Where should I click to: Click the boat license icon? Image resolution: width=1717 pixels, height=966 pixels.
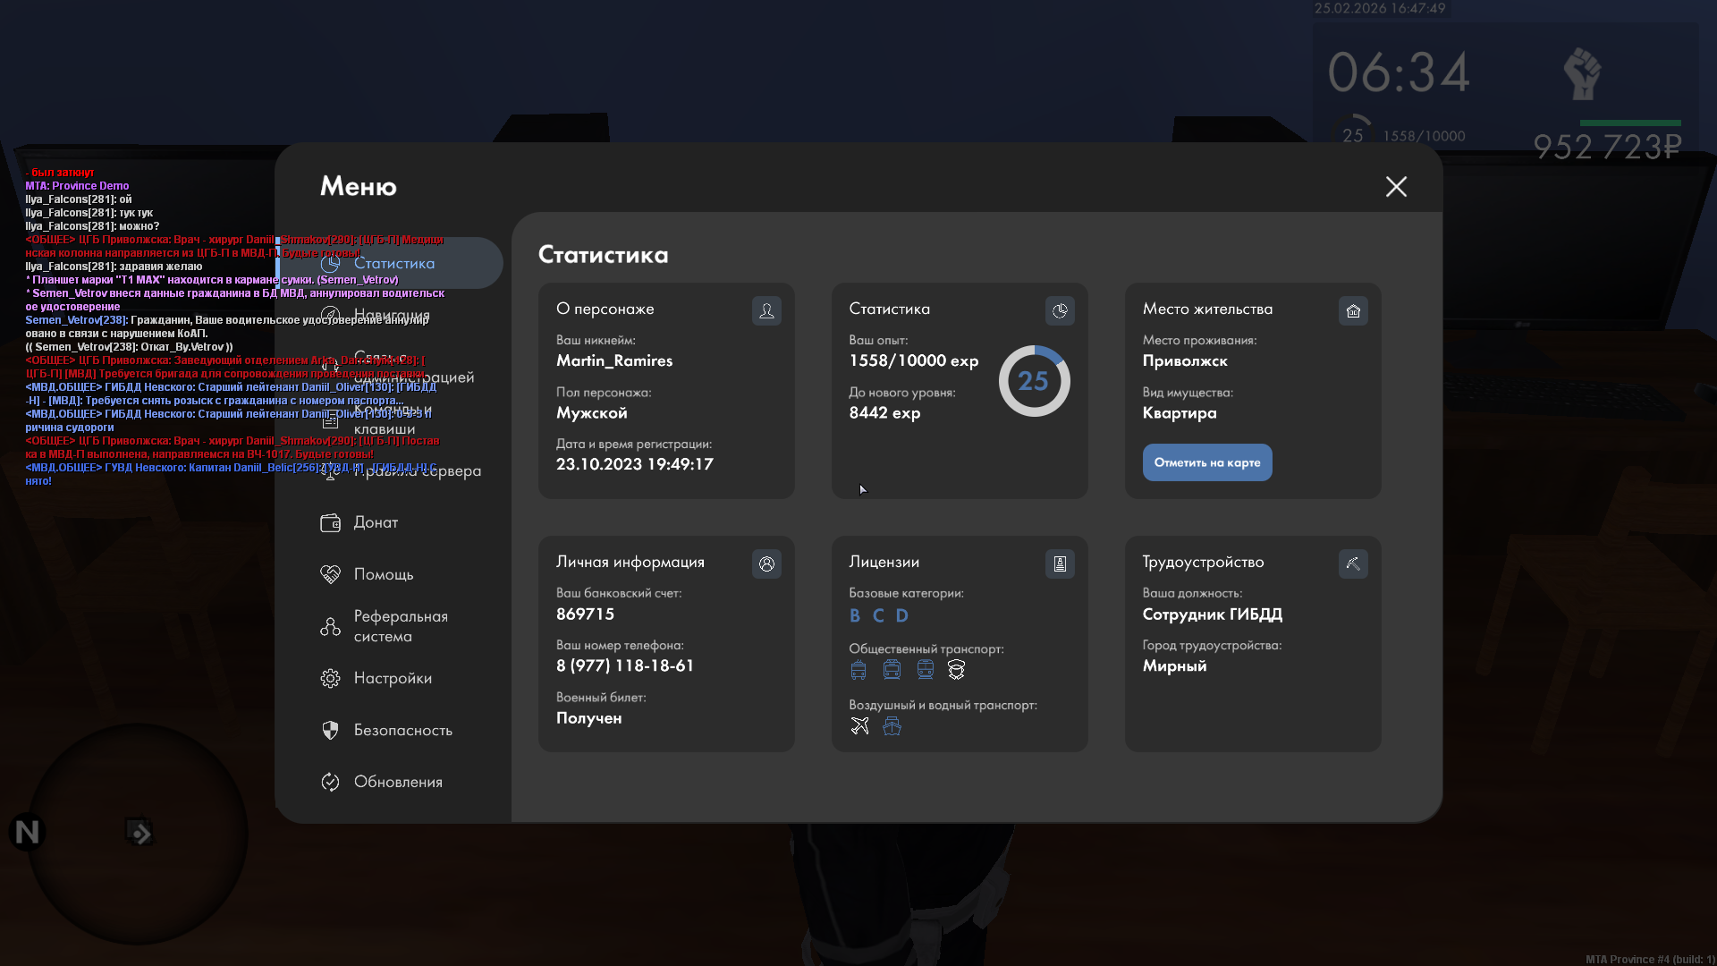point(892,726)
